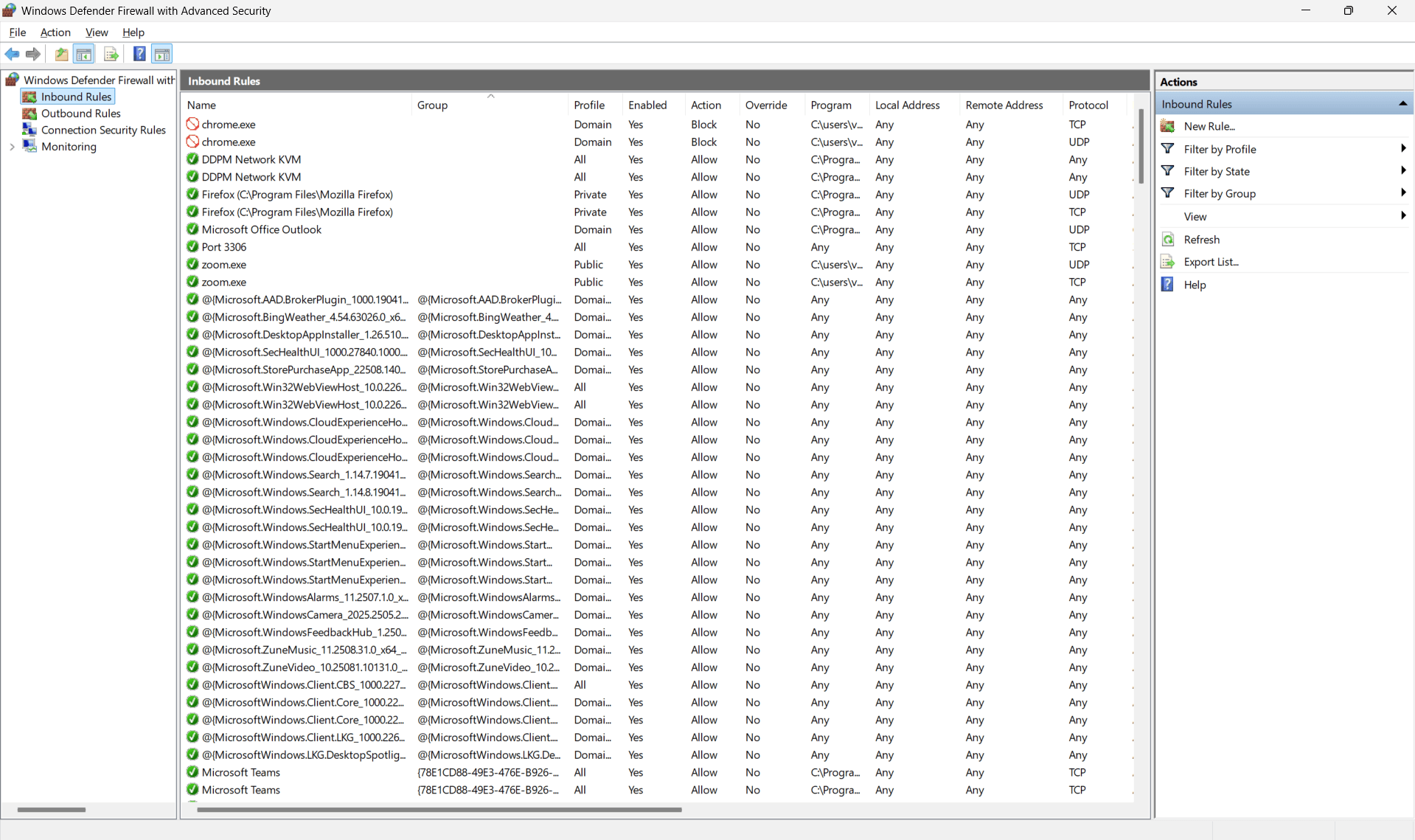Click the New Rule brick-wall icon
The height and width of the screenshot is (840, 1415).
(x=1169, y=125)
